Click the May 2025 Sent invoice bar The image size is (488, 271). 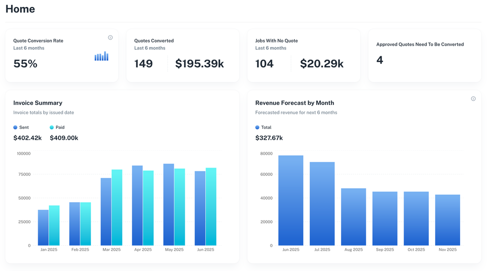tap(169, 205)
